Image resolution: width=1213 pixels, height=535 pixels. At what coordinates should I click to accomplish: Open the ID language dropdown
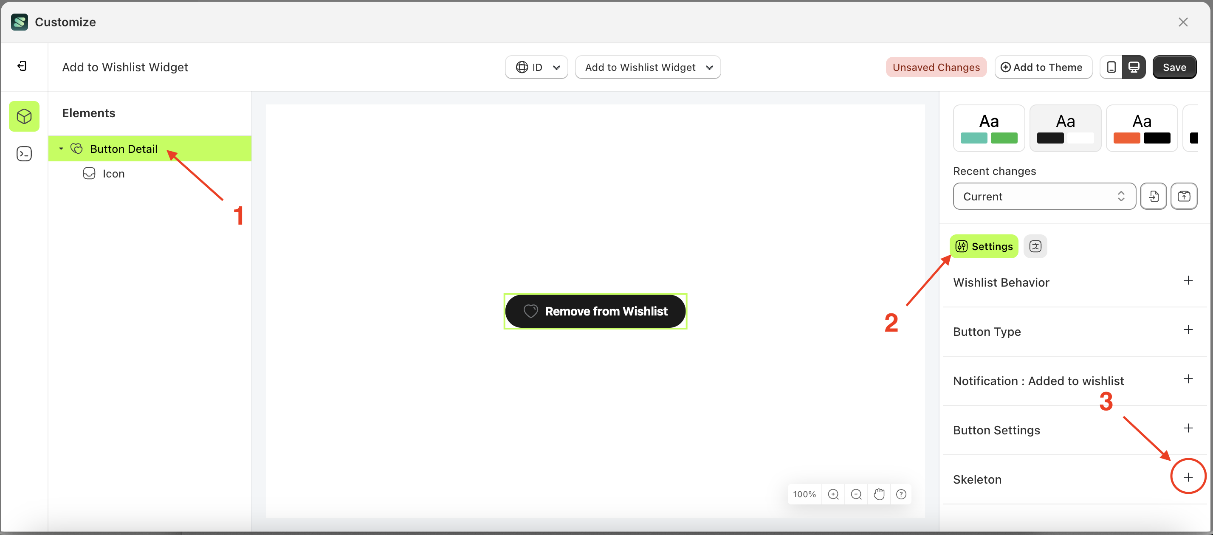coord(536,67)
